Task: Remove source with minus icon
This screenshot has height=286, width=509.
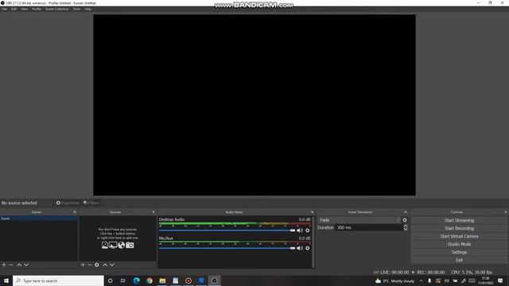Action: [x=90, y=265]
